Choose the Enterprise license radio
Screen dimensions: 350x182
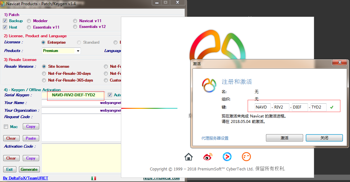[x=43, y=42]
